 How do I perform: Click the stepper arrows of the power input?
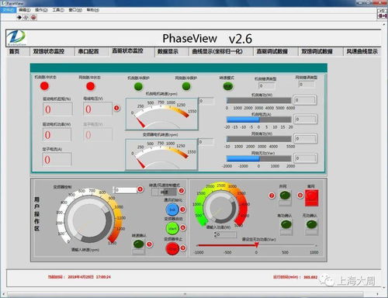click(x=215, y=234)
